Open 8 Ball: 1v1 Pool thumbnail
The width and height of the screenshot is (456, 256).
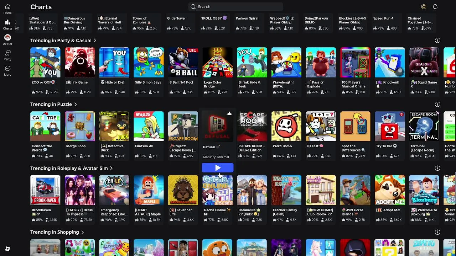(x=183, y=62)
